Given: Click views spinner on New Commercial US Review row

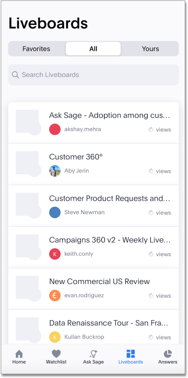Looking at the screenshot, I should tap(151, 296).
